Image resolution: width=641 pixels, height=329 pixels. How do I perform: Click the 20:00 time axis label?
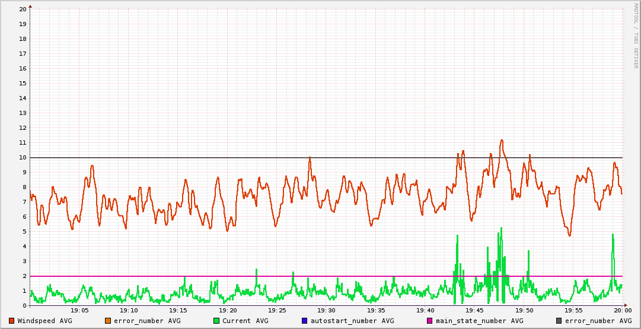(622, 310)
